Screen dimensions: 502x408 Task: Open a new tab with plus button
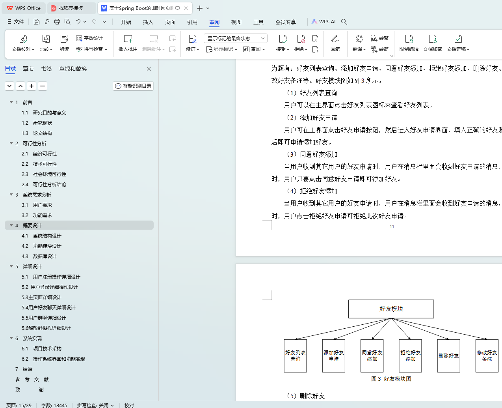200,8
